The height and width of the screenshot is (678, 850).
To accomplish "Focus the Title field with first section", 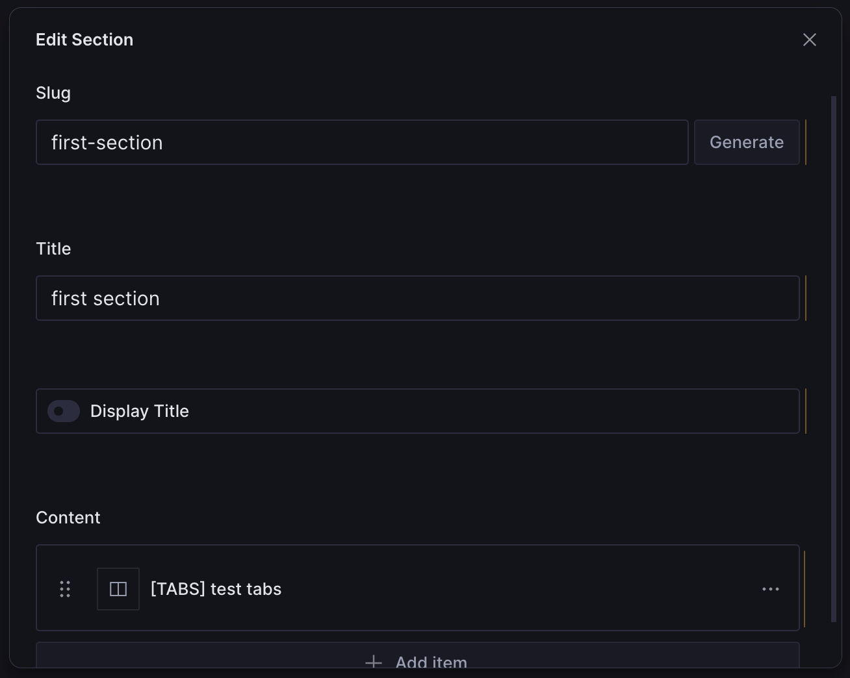I will [418, 298].
